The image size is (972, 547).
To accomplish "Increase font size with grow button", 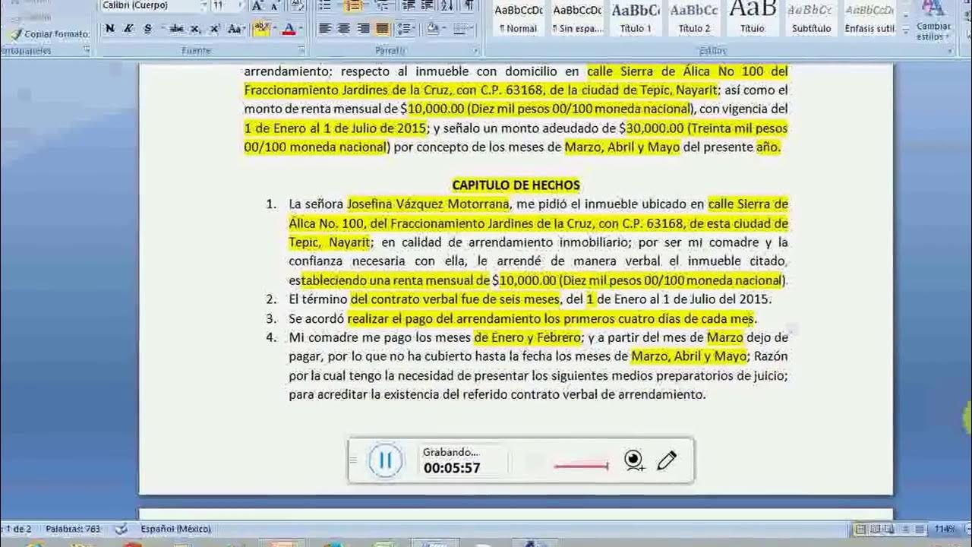I will (257, 5).
